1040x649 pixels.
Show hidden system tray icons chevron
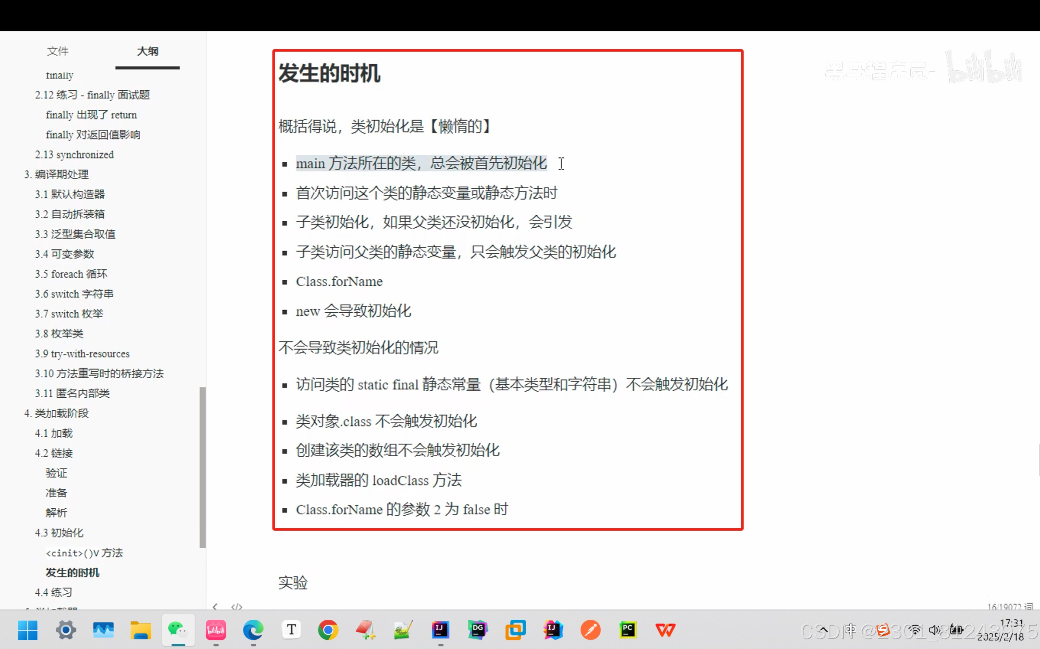pyautogui.click(x=823, y=629)
